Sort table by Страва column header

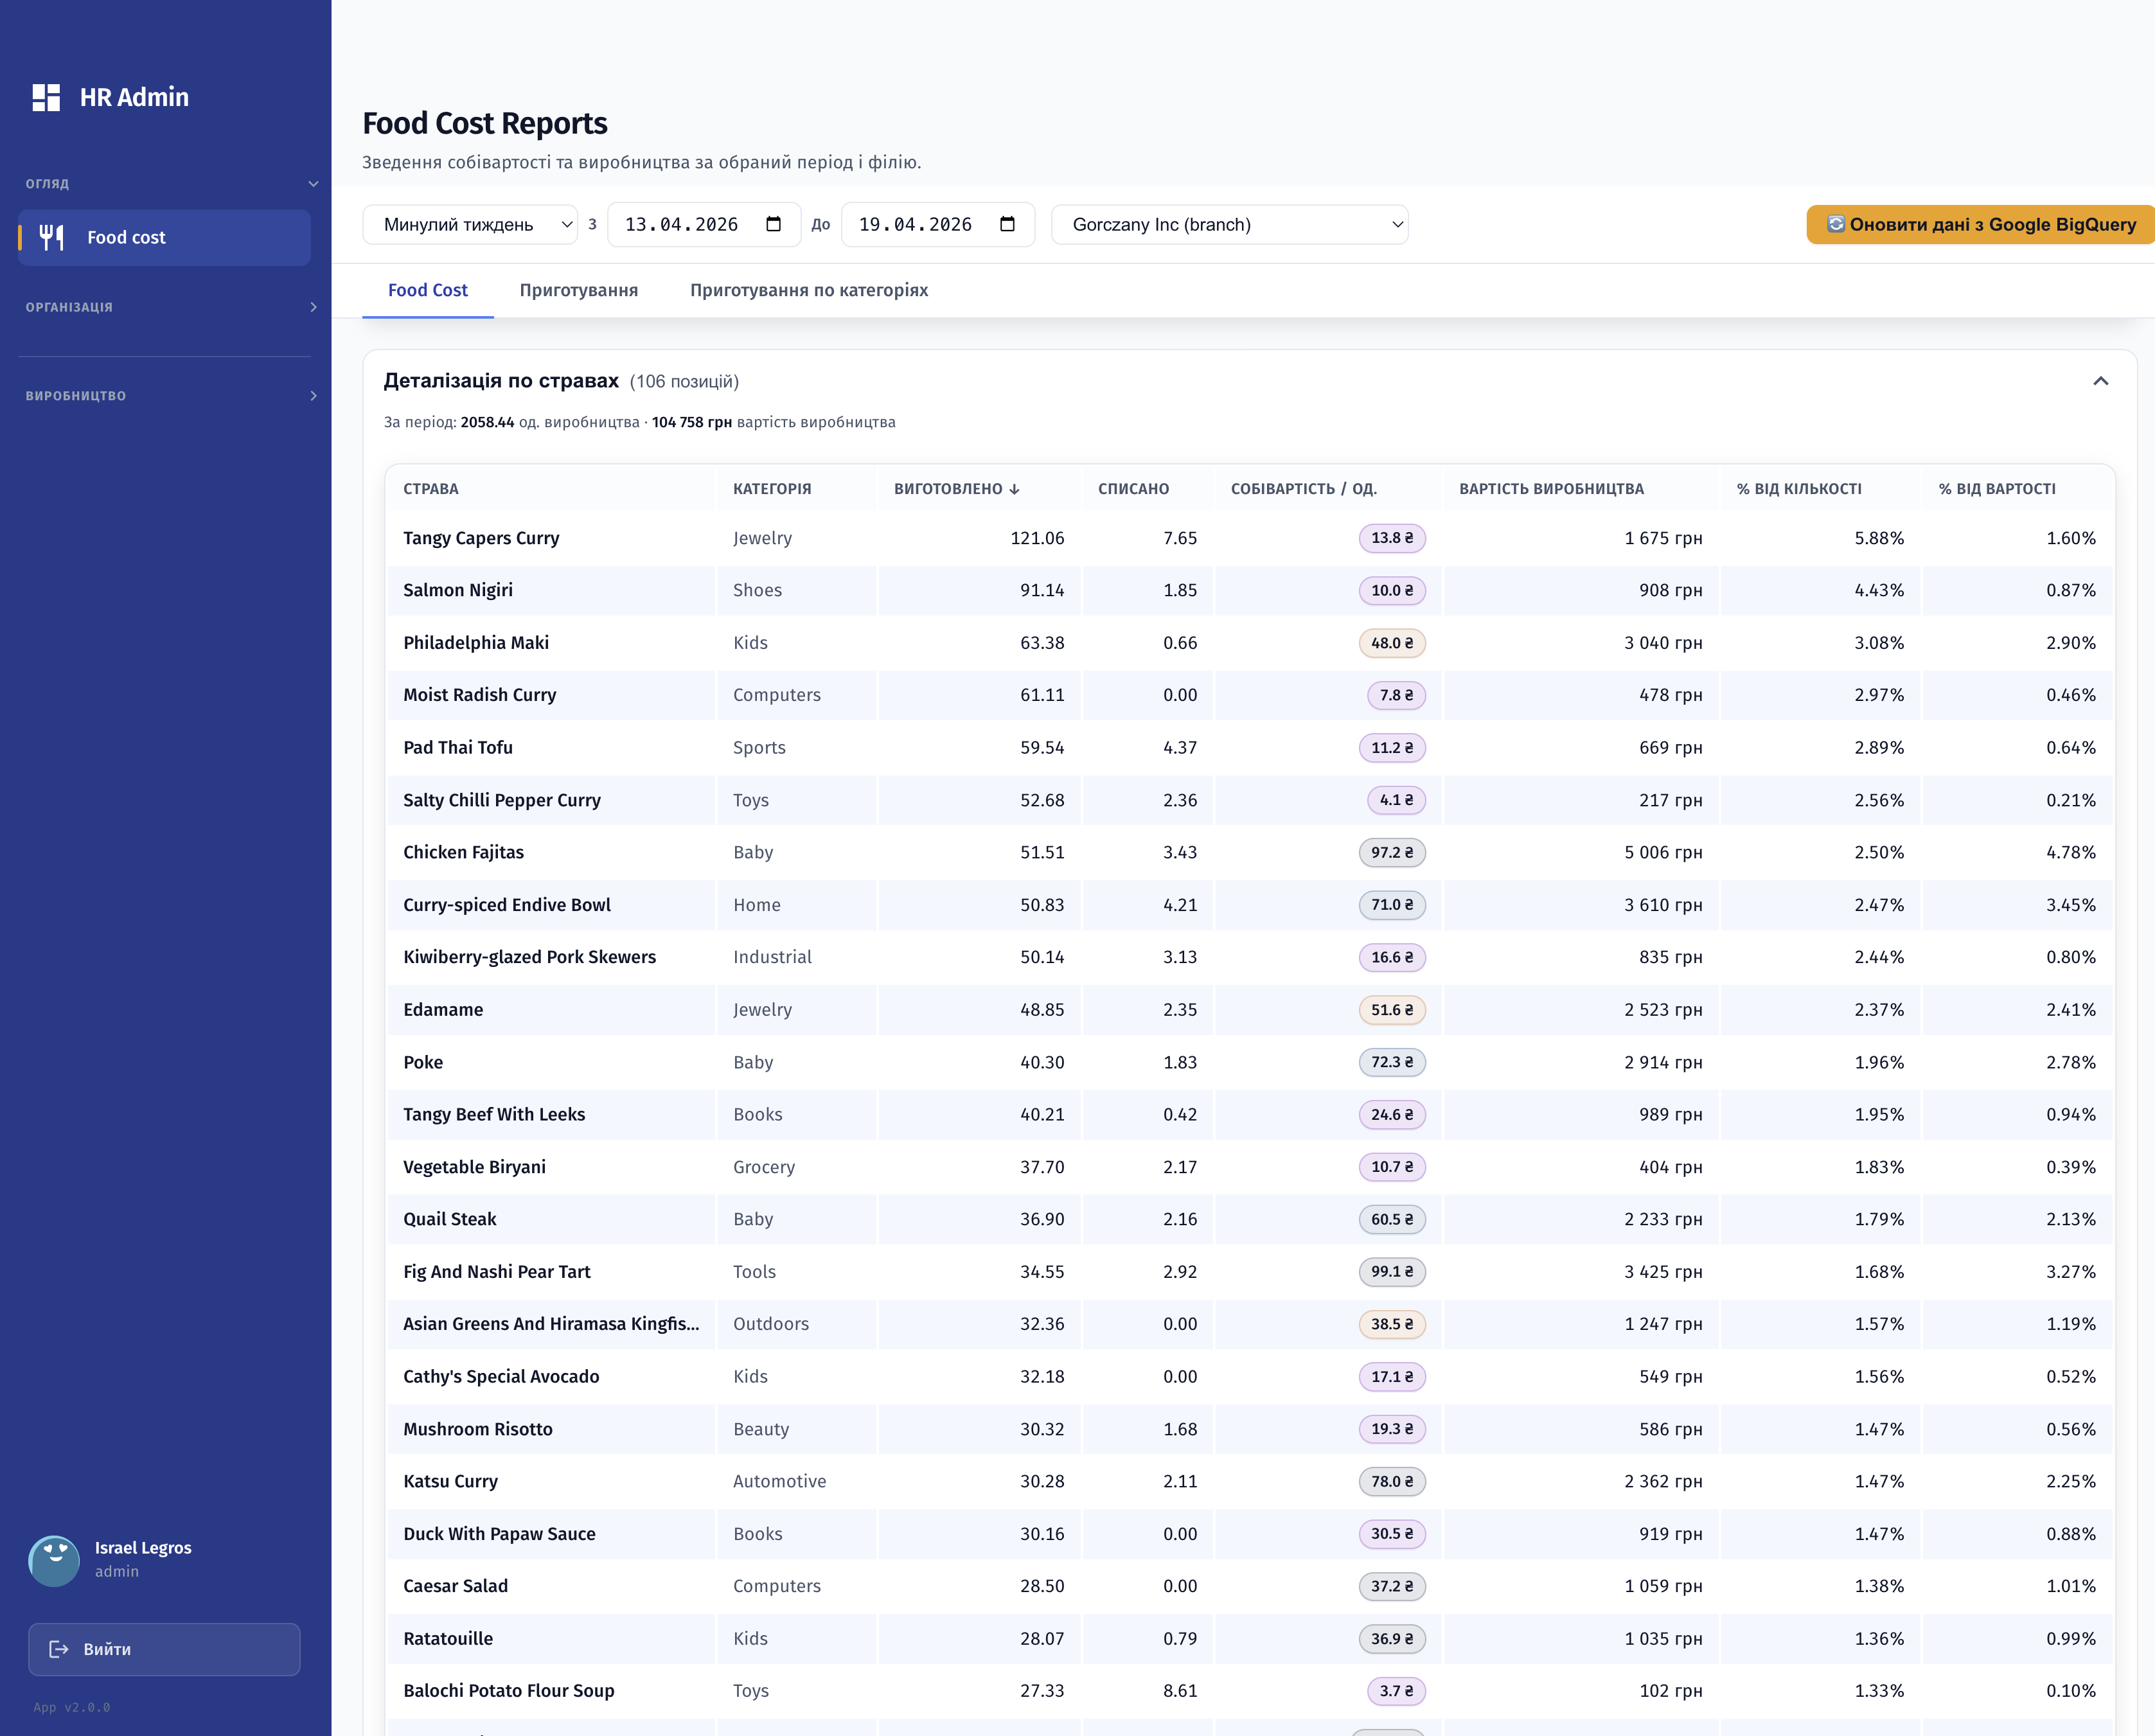point(431,489)
